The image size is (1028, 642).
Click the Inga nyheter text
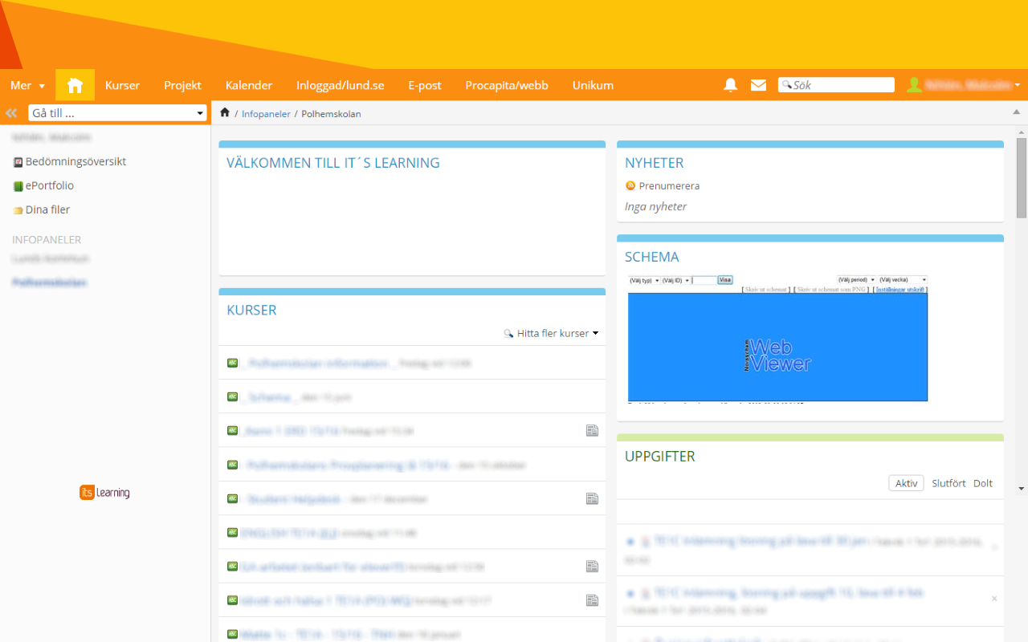656,206
